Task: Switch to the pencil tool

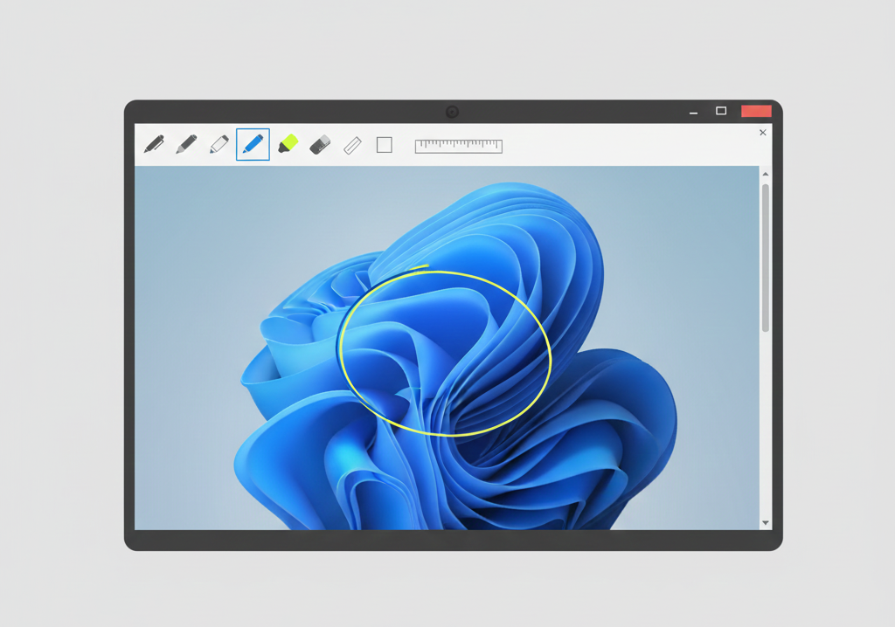Action: tap(186, 145)
